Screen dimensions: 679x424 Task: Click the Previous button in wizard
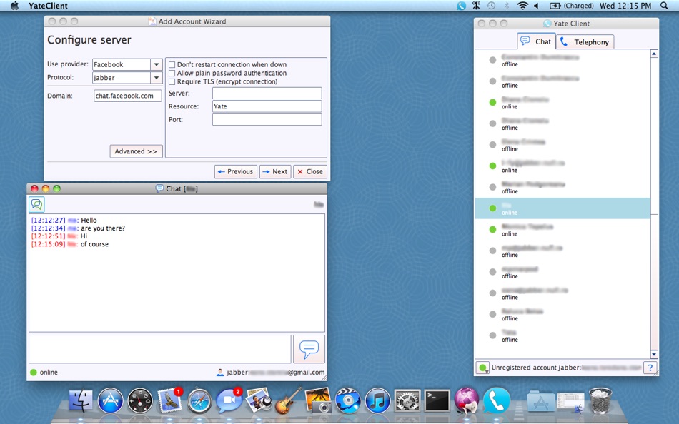click(236, 171)
